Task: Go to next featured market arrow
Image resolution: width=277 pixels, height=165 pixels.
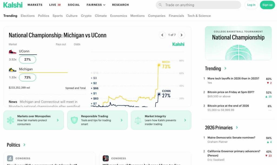Action: coord(182,35)
